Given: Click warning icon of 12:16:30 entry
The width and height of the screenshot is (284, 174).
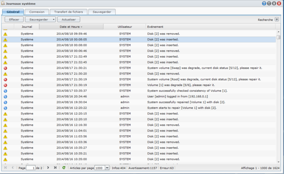Looking at the screenshot, I should coord(5,125).
